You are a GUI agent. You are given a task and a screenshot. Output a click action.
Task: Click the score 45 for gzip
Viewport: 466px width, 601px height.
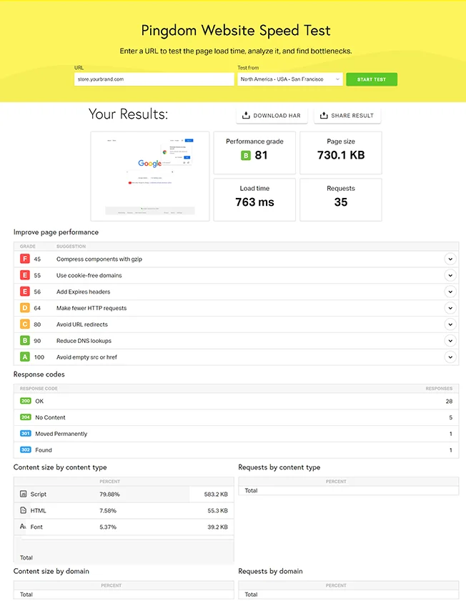37,259
